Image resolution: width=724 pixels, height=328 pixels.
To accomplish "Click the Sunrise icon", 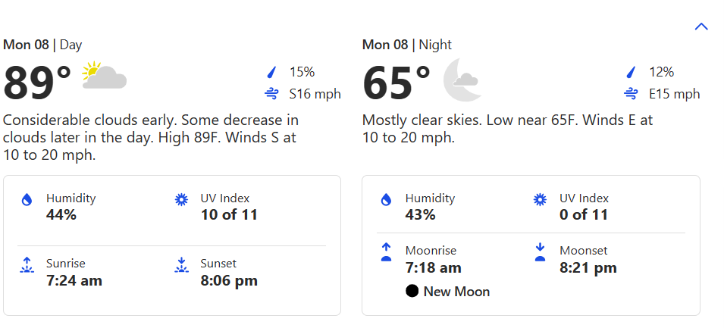I will [x=27, y=265].
